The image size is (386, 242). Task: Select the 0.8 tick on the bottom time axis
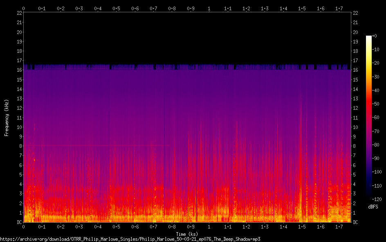coord(172,227)
